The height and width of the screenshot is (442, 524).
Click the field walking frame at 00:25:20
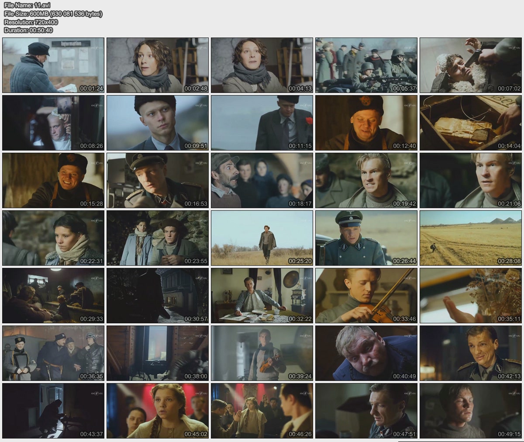coord(262,238)
